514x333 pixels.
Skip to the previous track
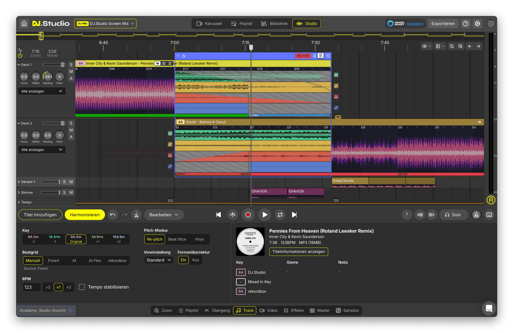pos(218,215)
